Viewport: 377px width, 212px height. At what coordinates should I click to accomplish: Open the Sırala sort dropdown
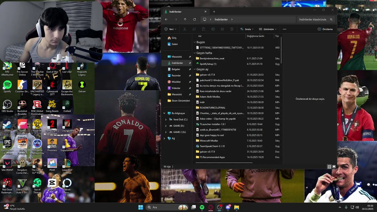[247, 29]
